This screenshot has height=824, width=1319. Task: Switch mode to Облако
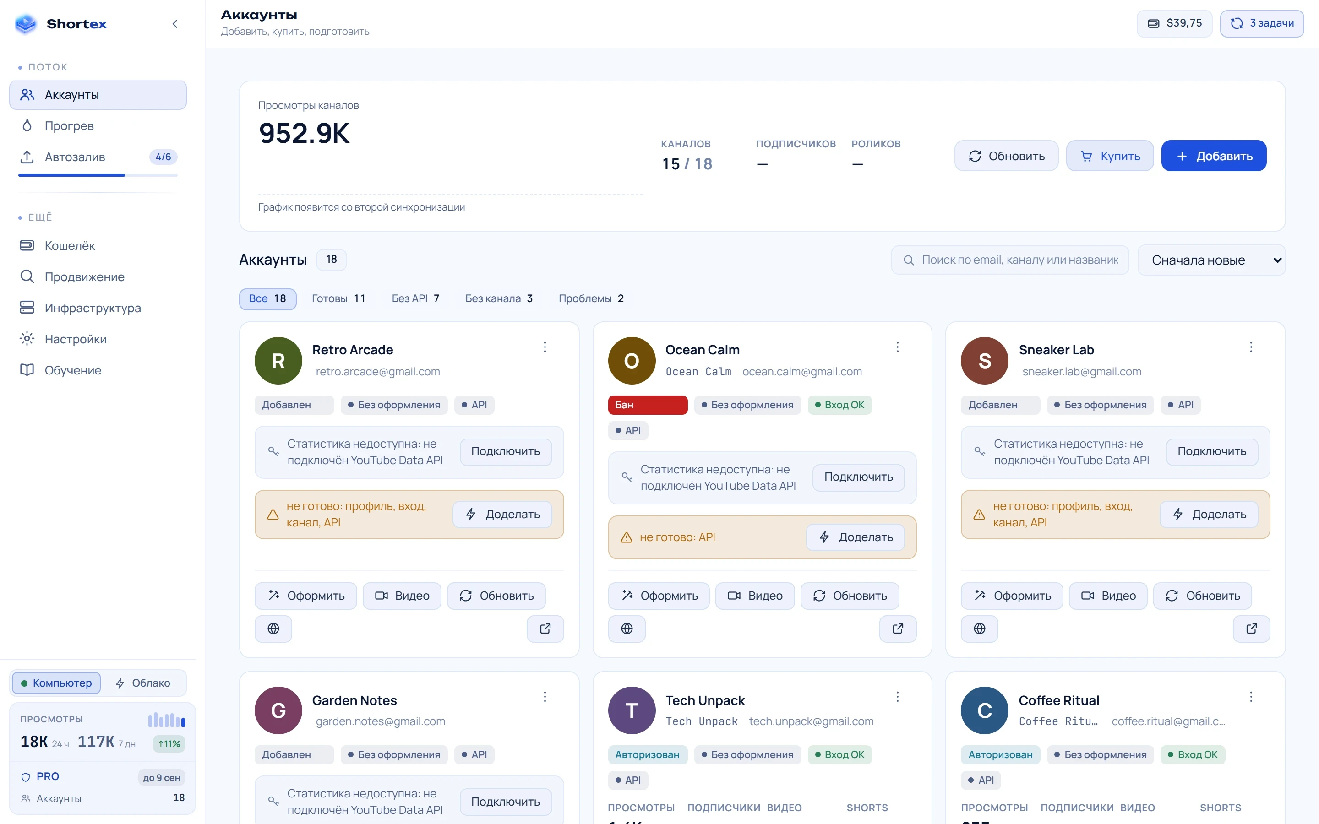(x=143, y=683)
